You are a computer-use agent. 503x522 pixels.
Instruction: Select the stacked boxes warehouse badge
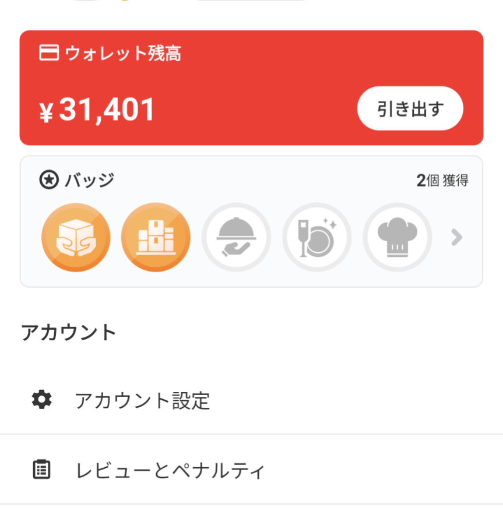point(156,237)
